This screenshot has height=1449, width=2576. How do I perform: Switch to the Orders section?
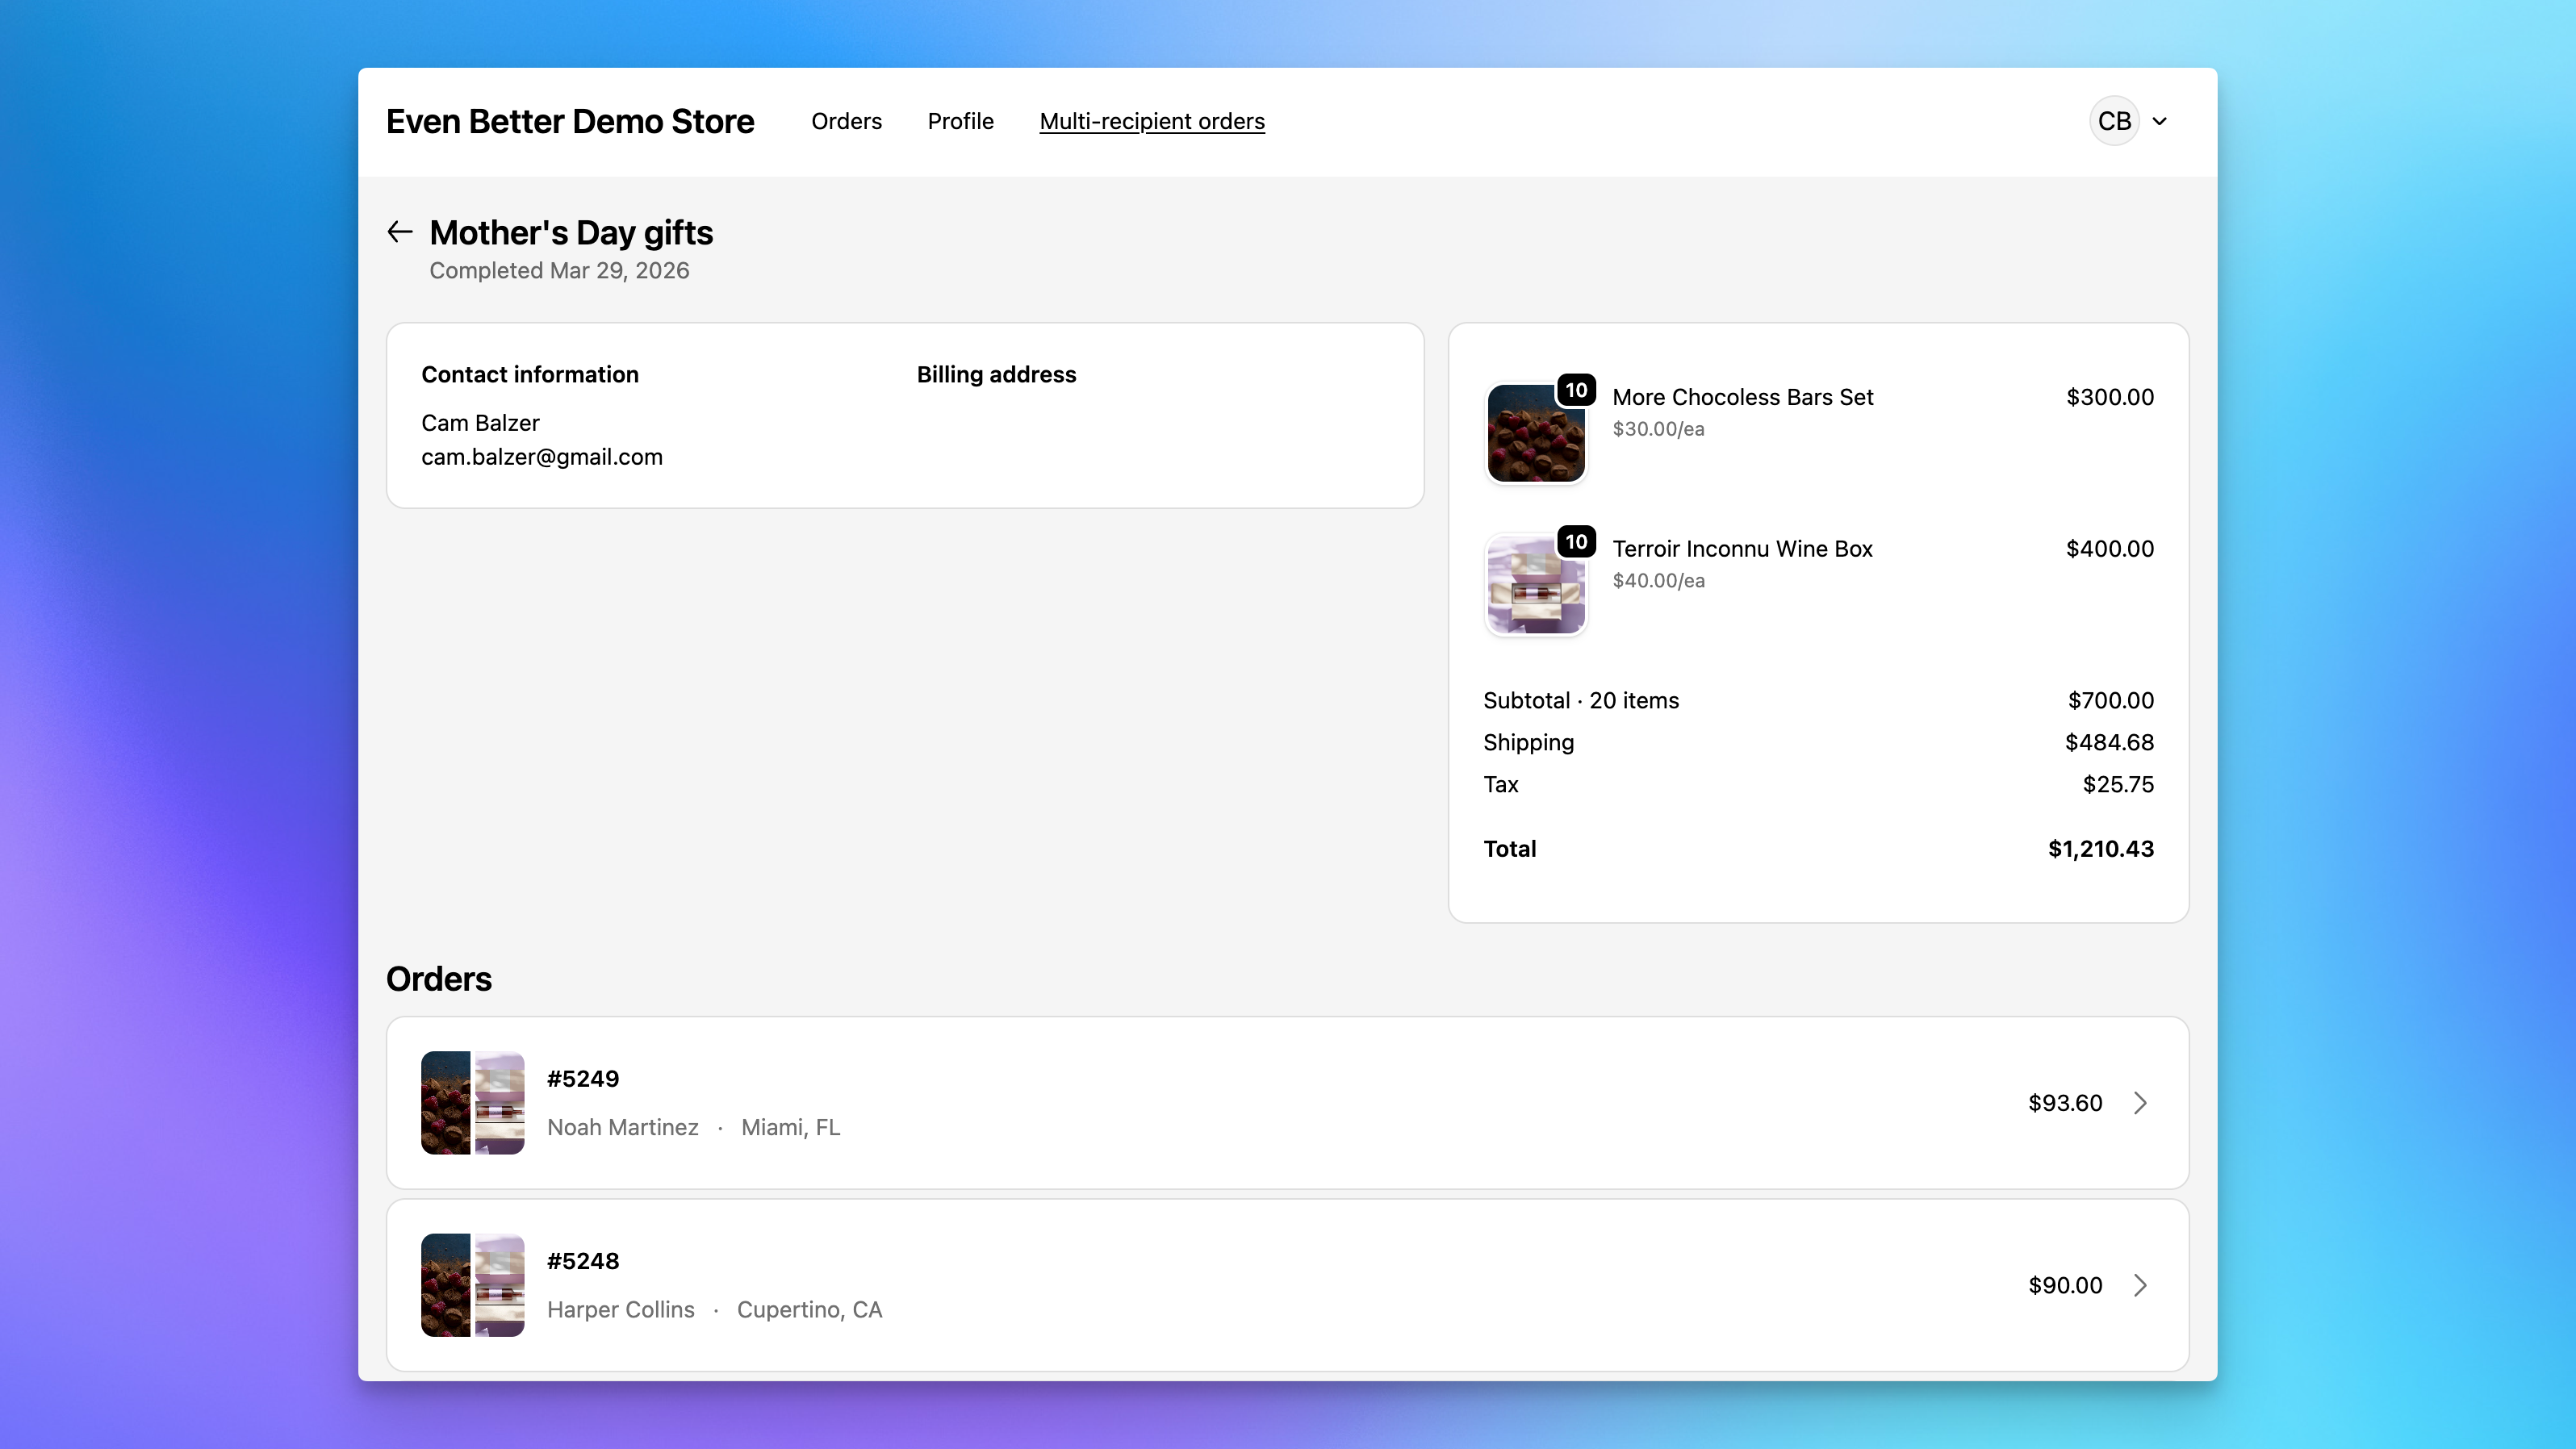click(x=846, y=121)
